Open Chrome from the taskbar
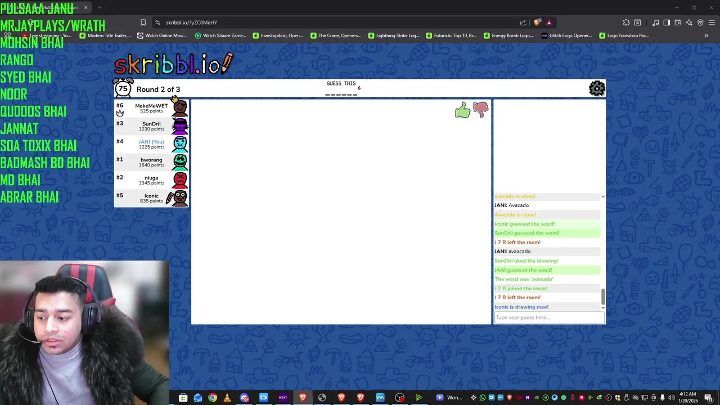This screenshot has height=405, width=720. (212, 398)
